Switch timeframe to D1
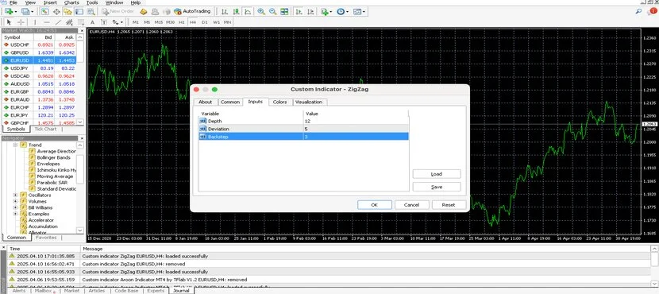659x294 pixels. click(x=204, y=22)
